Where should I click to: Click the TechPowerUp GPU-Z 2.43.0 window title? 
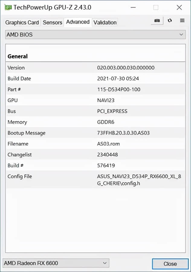pyautogui.click(x=52, y=8)
